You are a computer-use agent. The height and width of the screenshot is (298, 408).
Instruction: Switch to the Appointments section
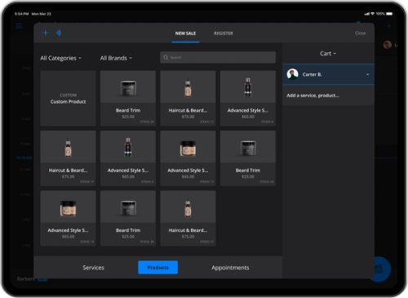(230, 268)
